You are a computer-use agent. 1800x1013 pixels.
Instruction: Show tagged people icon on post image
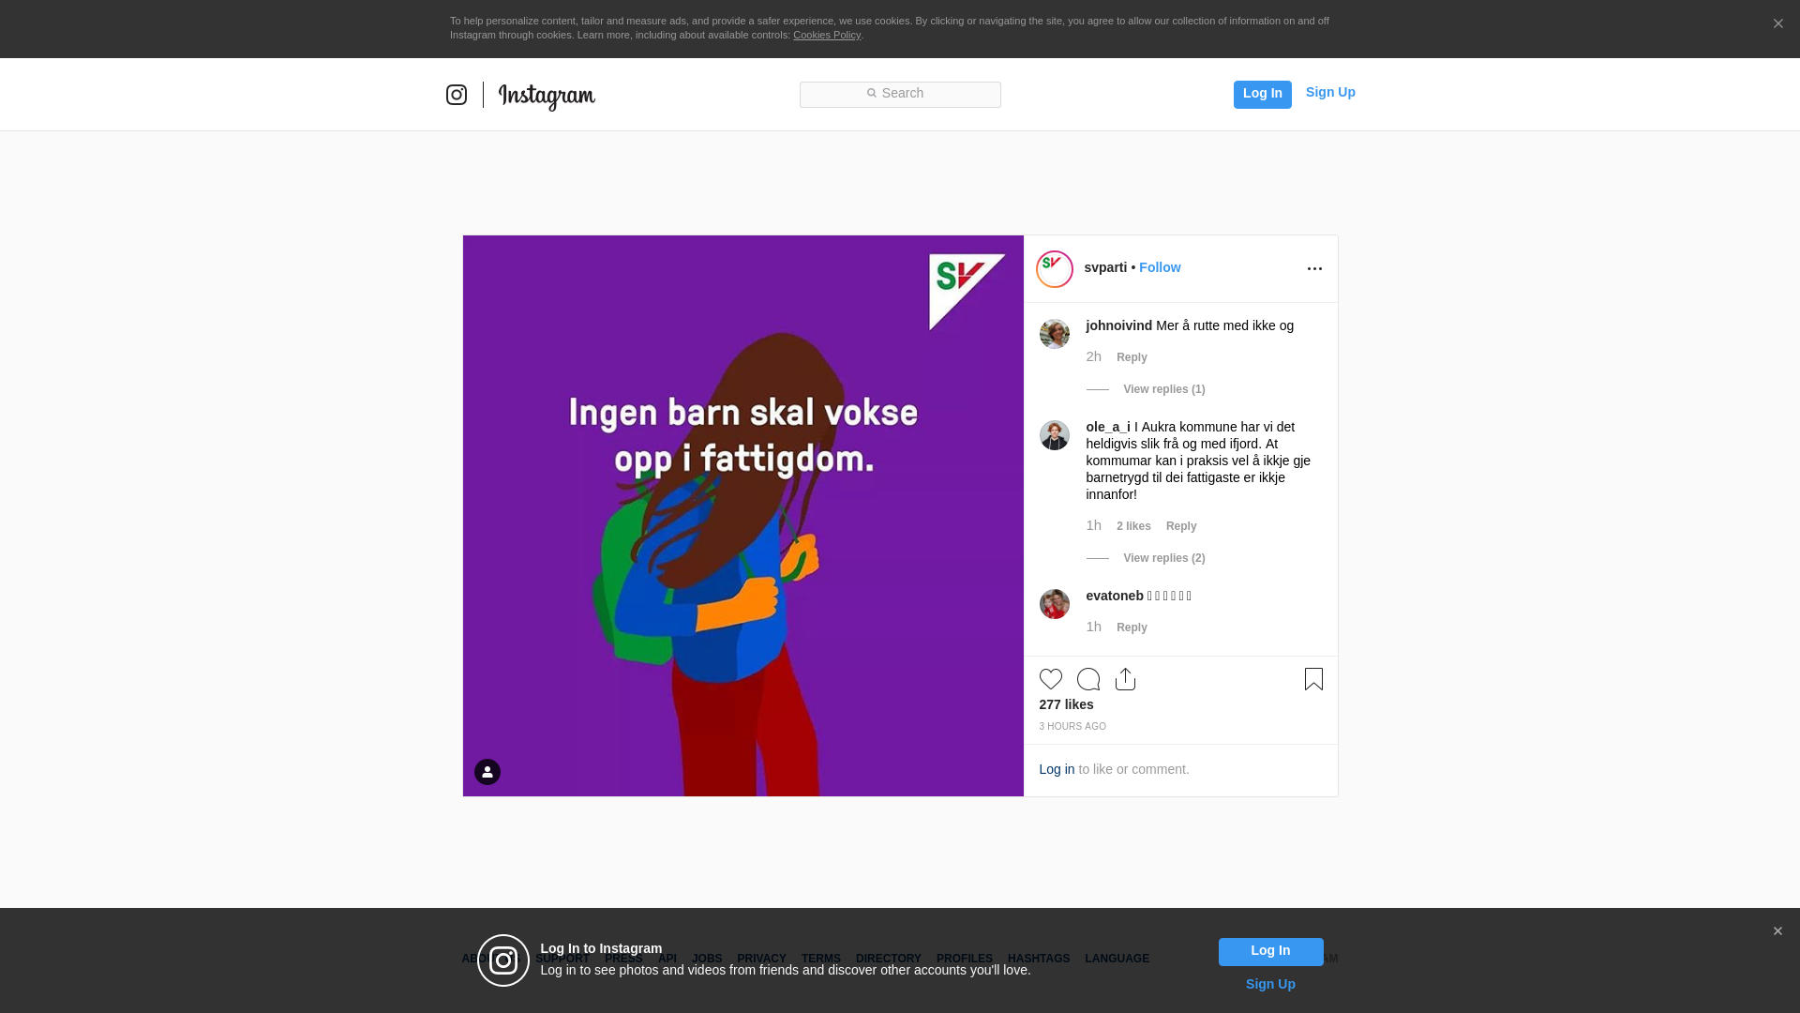[487, 772]
